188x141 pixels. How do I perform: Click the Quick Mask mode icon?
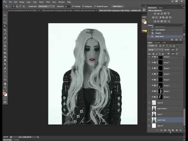tap(5, 99)
